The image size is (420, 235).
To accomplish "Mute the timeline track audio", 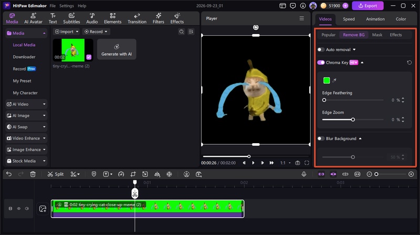I will (27, 208).
